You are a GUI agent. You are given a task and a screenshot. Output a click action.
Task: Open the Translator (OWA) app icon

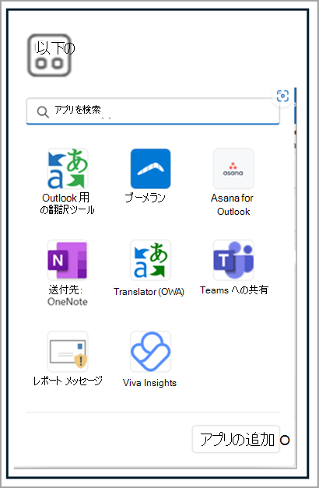tap(151, 260)
